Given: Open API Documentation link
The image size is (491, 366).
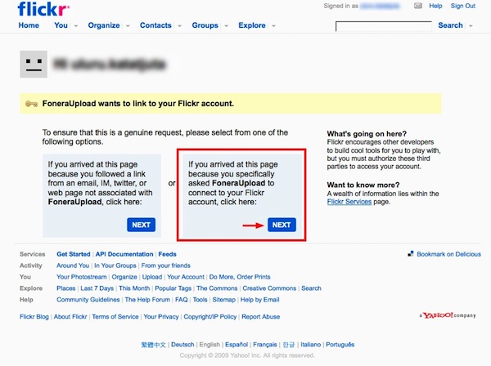Looking at the screenshot, I should [124, 254].
